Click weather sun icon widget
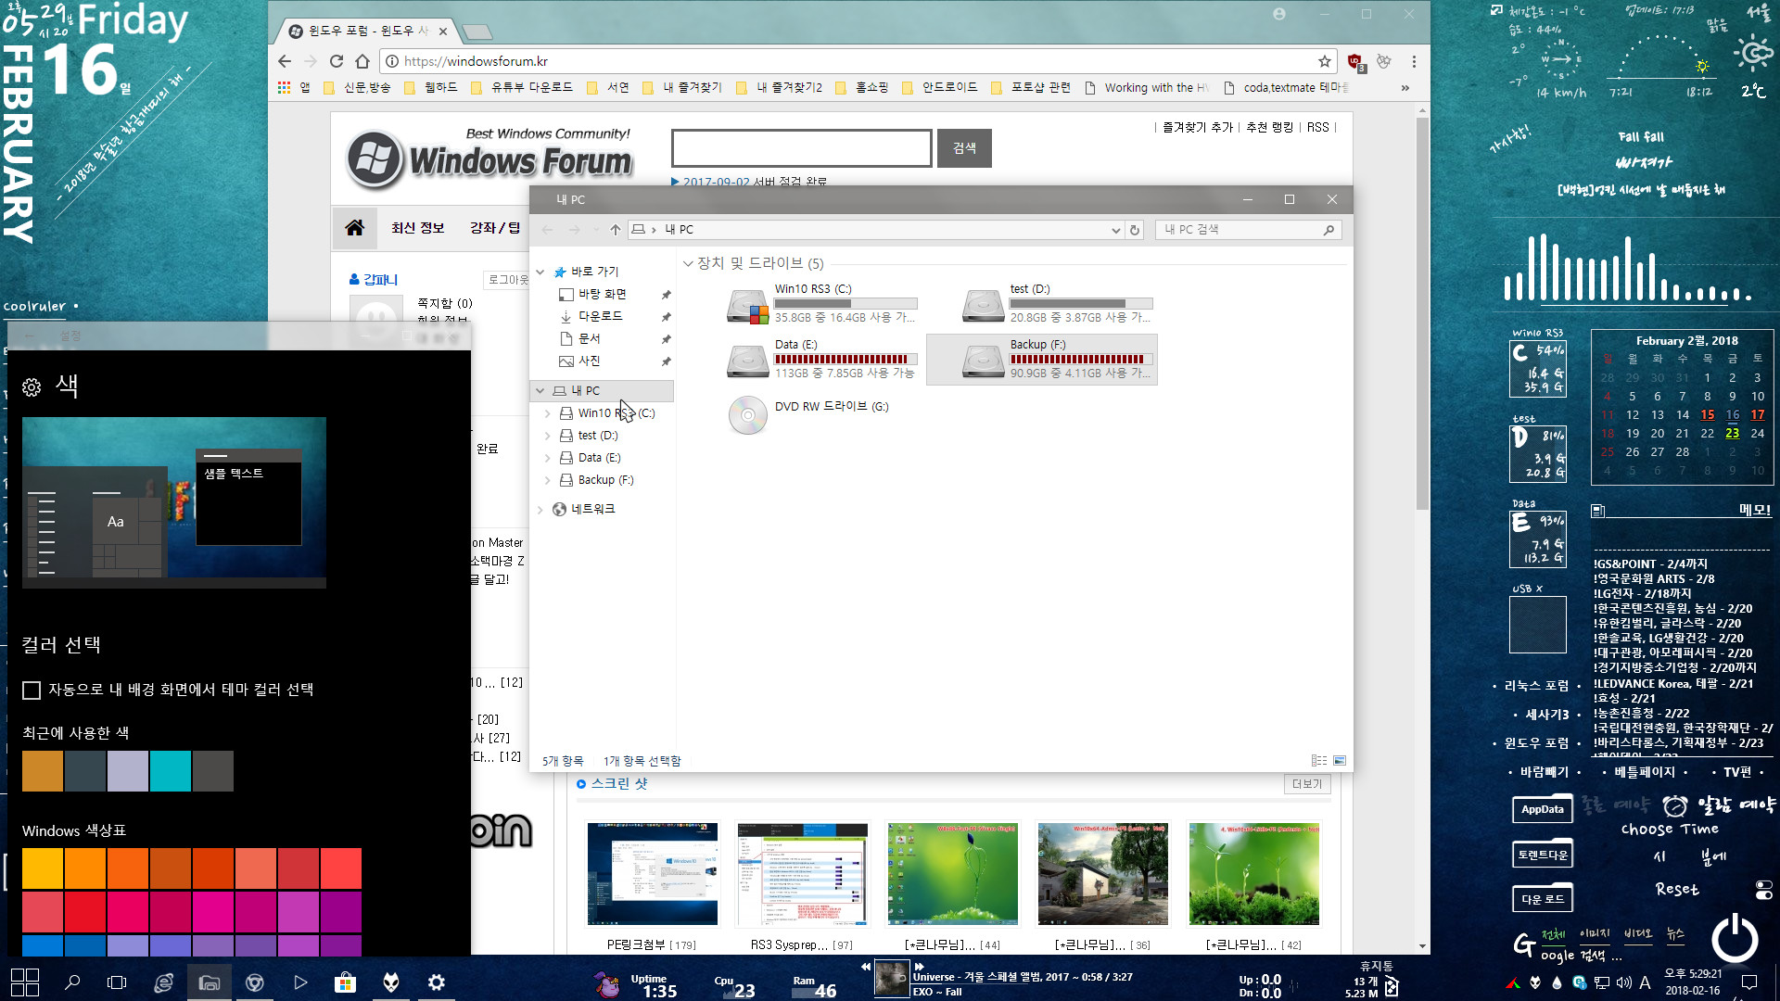This screenshot has height=1001, width=1780. (1754, 52)
